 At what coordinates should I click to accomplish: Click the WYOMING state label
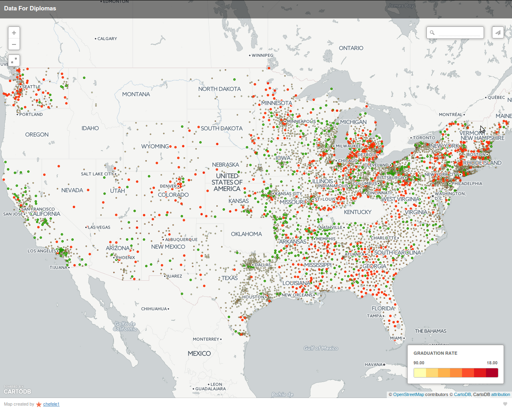[x=155, y=147]
